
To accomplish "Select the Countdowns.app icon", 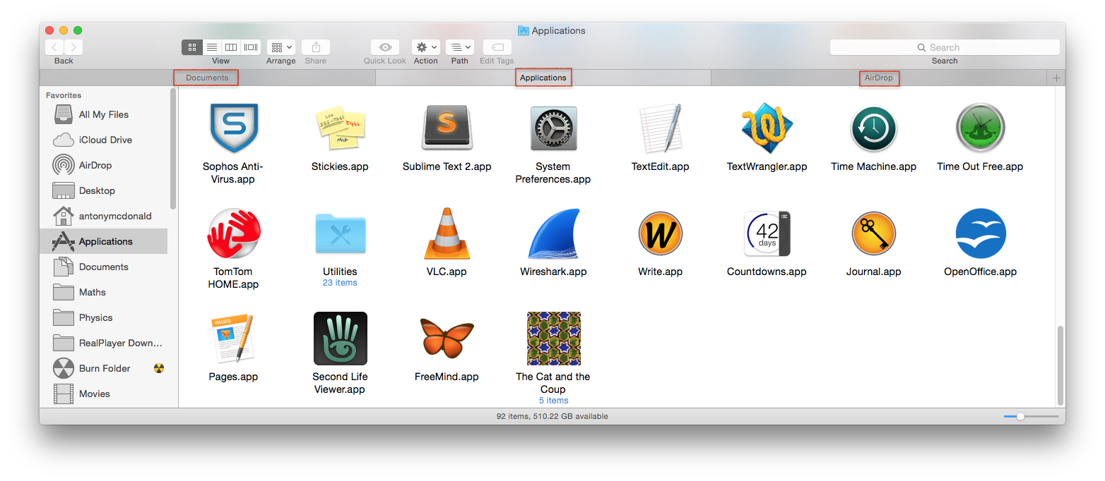I will coord(767,233).
